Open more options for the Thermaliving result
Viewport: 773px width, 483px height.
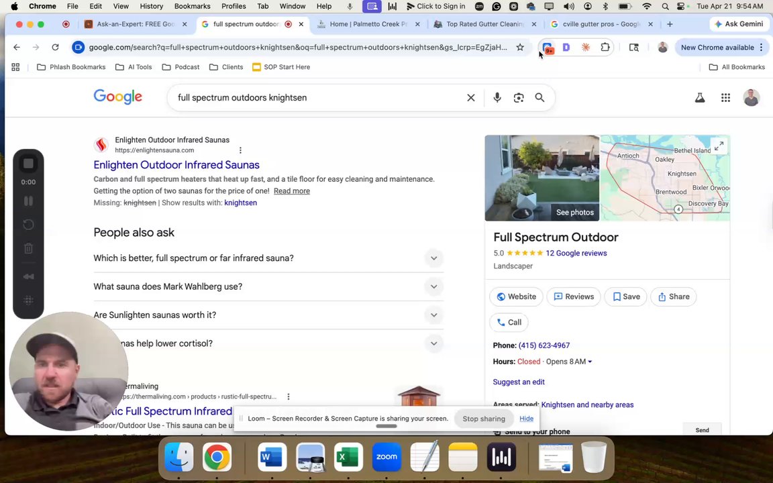tap(289, 396)
